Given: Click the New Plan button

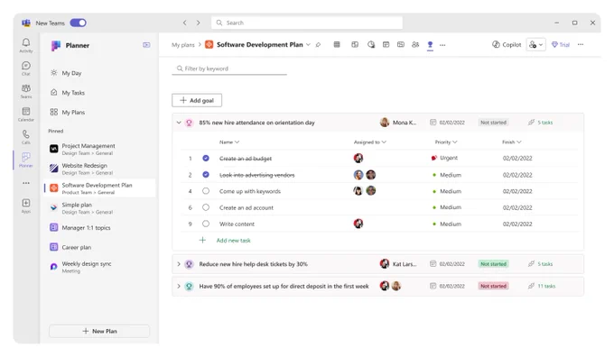Looking at the screenshot, I should tap(99, 331).
